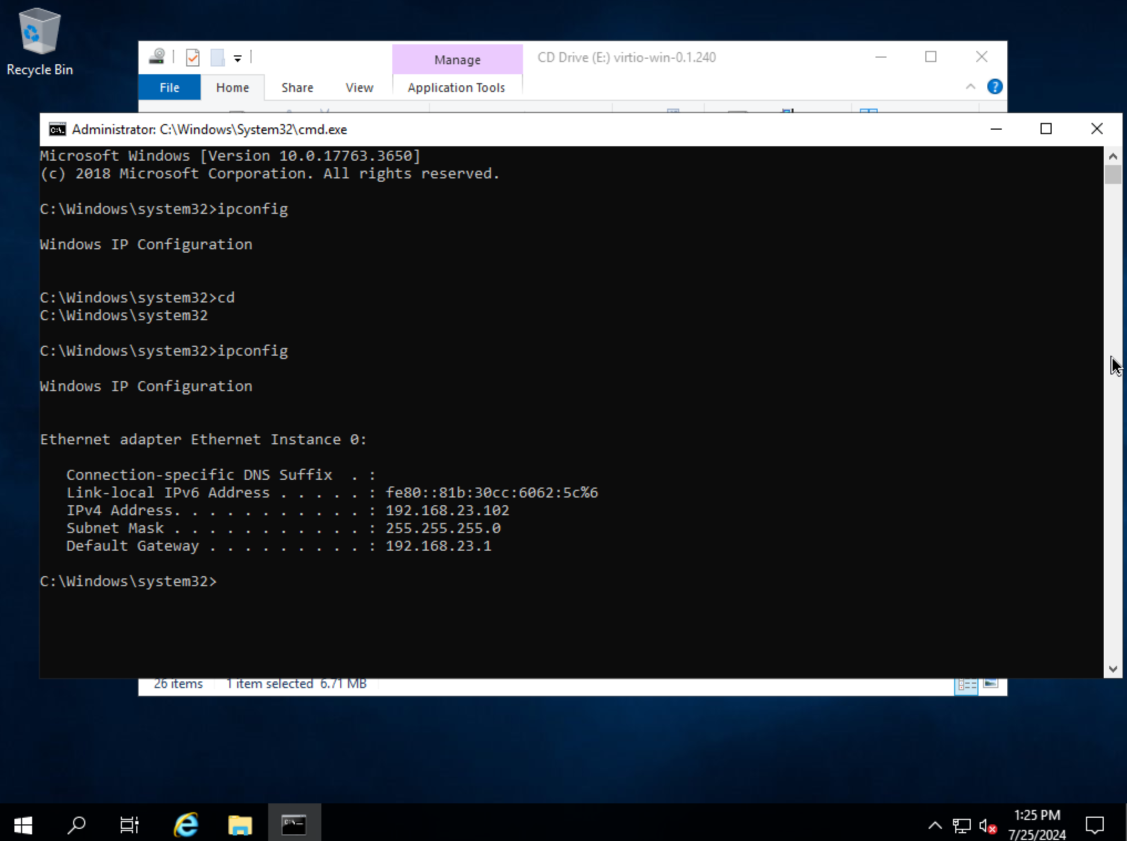The height and width of the screenshot is (841, 1127).
Task: Switch to the Share ribbon tab
Action: click(x=297, y=88)
